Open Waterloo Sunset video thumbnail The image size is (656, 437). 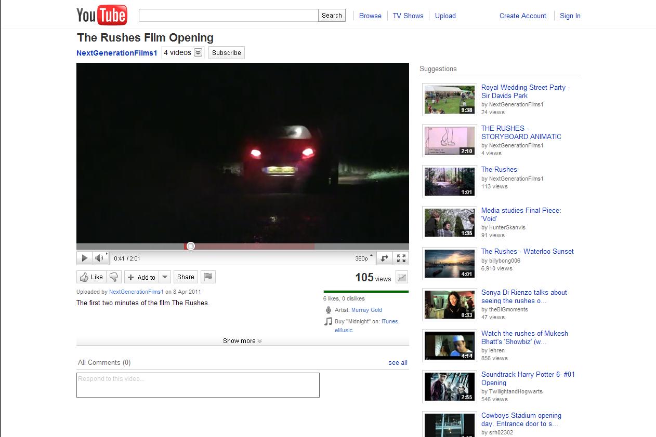pyautogui.click(x=450, y=264)
